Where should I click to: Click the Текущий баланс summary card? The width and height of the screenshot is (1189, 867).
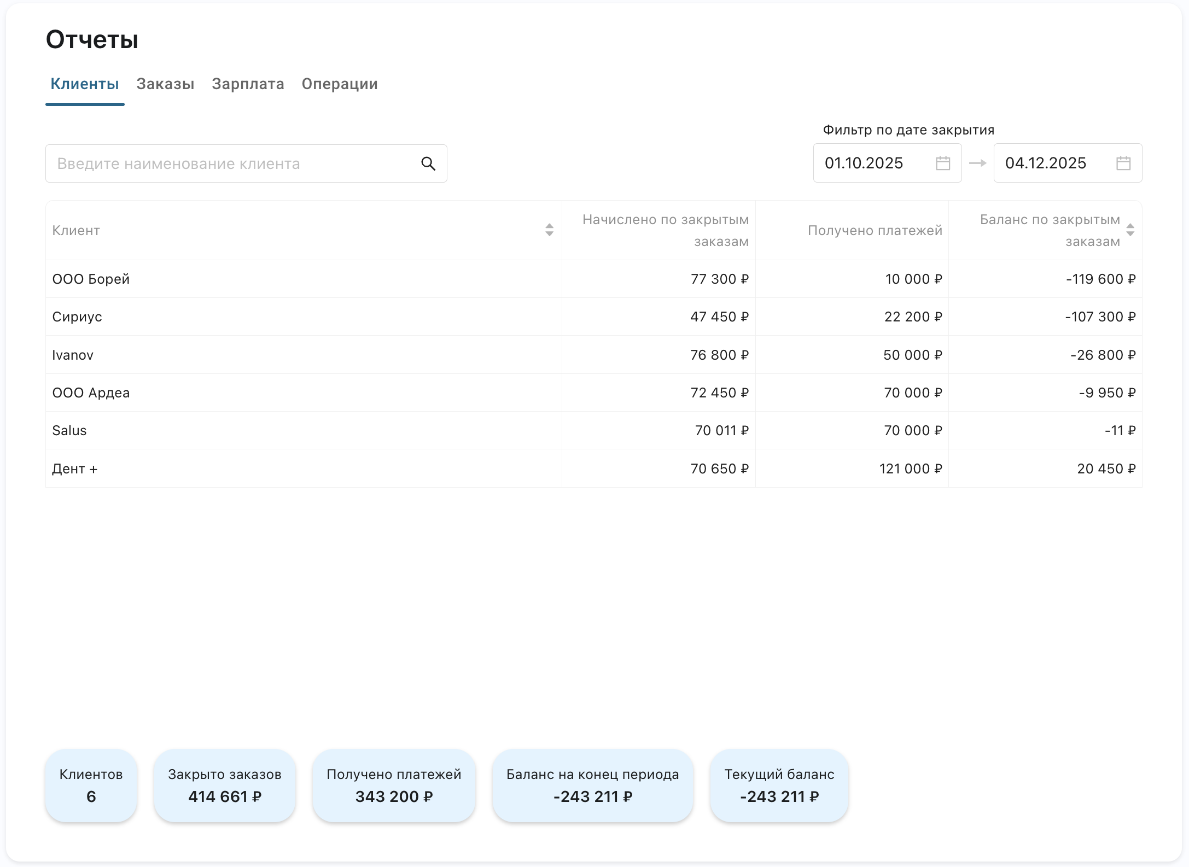click(779, 785)
